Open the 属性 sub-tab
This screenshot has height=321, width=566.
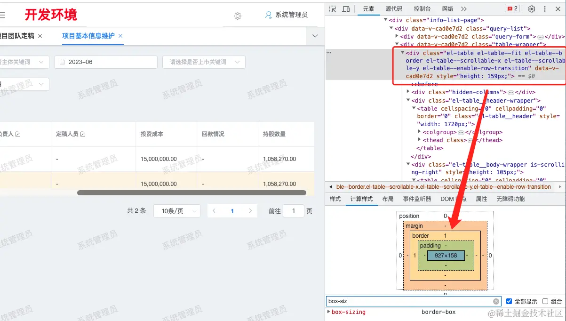[x=481, y=199]
